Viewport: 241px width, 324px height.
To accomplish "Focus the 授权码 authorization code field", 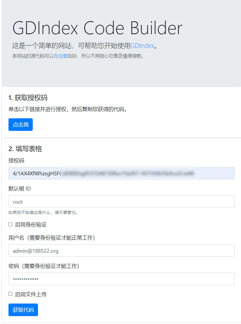I will pos(121,173).
